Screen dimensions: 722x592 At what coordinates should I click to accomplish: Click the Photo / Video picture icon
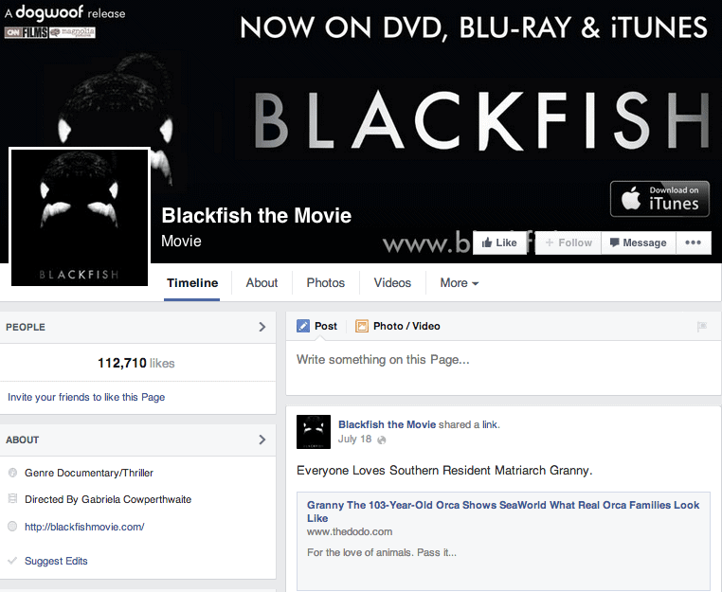pos(362,326)
